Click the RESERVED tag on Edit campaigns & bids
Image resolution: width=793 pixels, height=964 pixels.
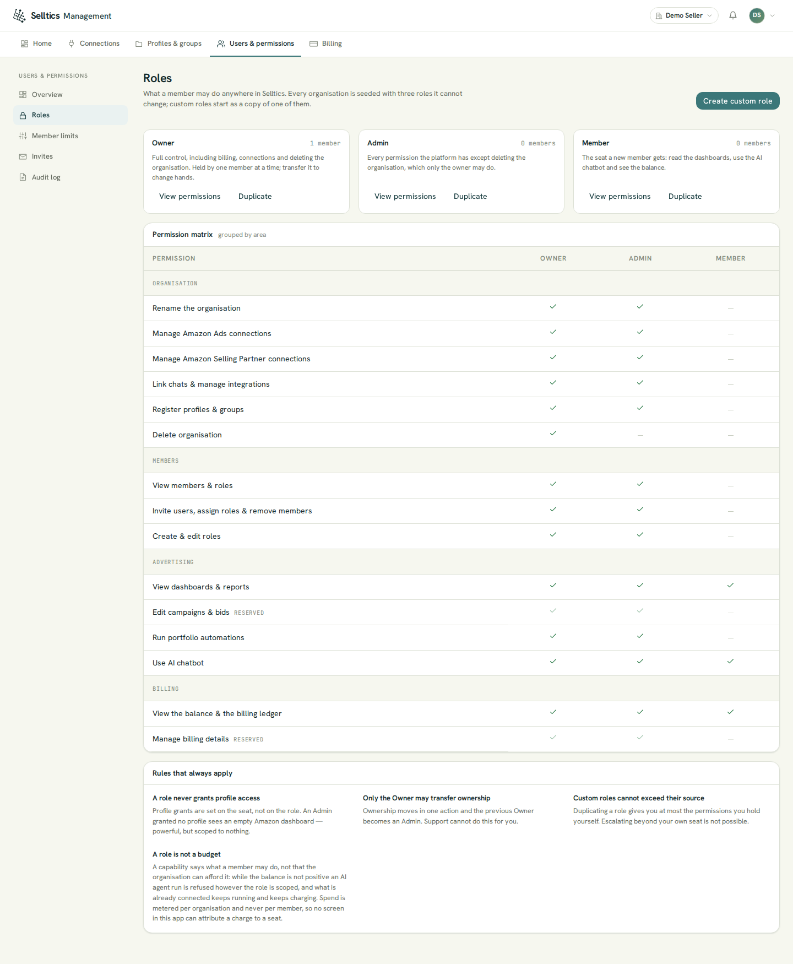click(x=249, y=613)
